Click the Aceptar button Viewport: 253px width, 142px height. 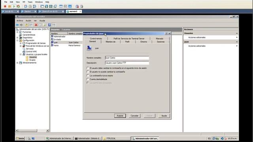click(x=120, y=116)
